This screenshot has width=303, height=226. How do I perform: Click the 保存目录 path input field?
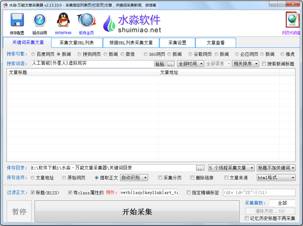pyautogui.click(x=113, y=168)
